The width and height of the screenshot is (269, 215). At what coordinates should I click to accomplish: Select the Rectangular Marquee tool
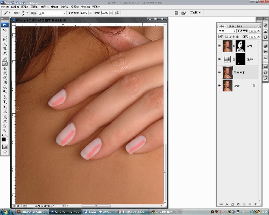click(4, 35)
